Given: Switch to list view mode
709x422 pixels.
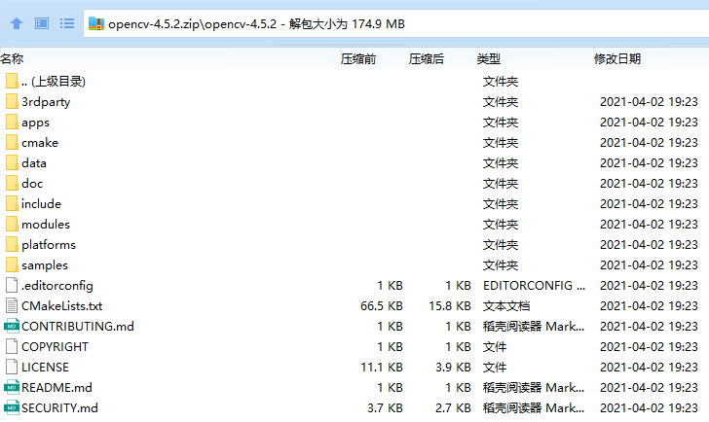Looking at the screenshot, I should click(67, 23).
